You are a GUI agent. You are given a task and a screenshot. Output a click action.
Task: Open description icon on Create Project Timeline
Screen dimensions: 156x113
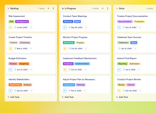[31, 49]
